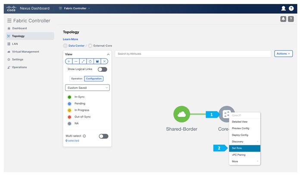
Task: Zoom out of the topology view
Action: [x=76, y=61]
